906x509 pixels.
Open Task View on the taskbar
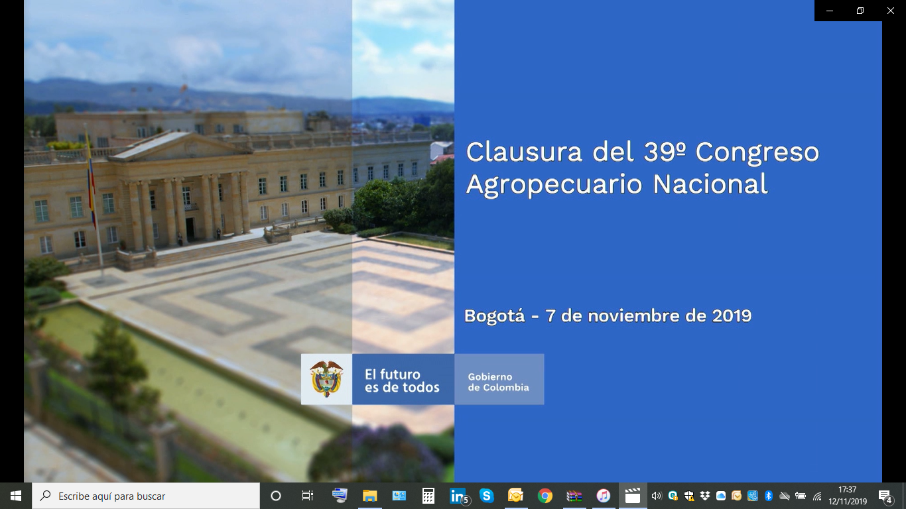(x=308, y=496)
